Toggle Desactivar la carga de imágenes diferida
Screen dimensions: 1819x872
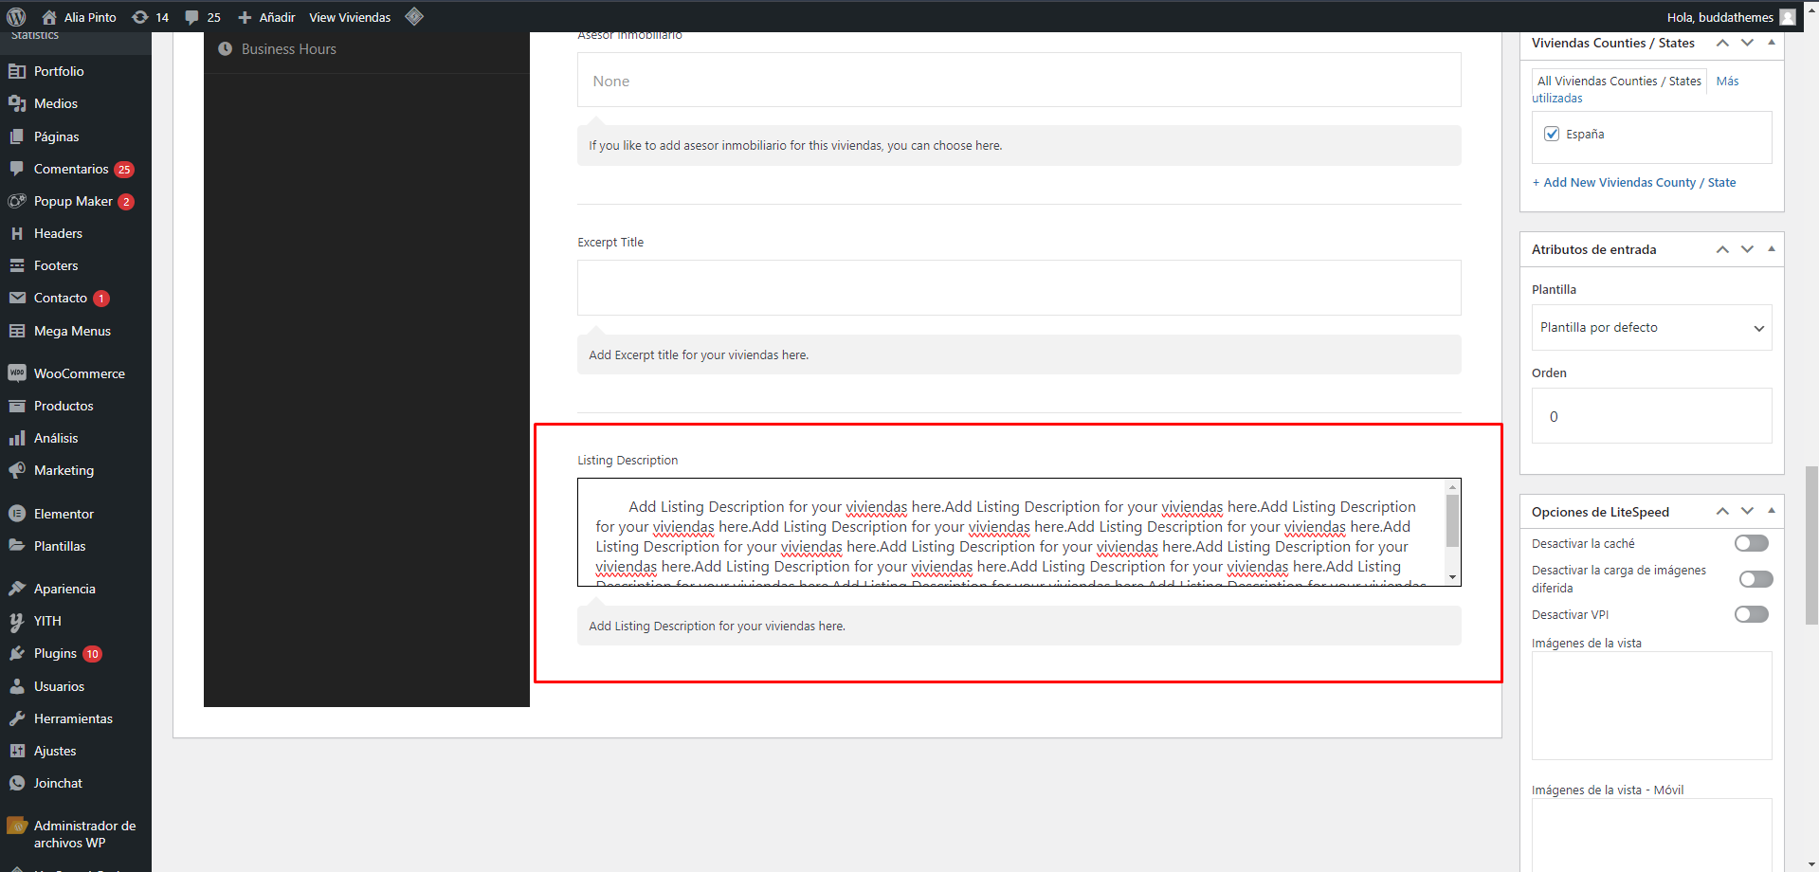tap(1756, 579)
